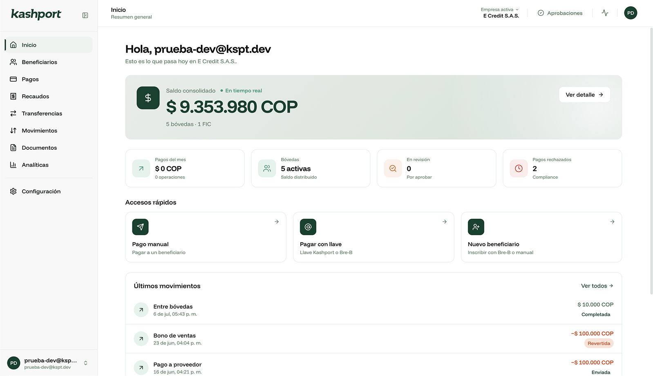
Task: Click the Kashport logo
Action: tap(36, 14)
